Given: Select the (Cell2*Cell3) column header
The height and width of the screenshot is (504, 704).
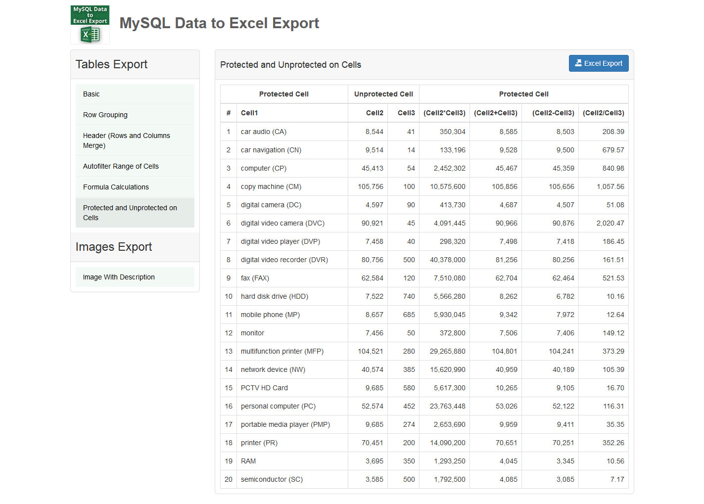Looking at the screenshot, I should click(444, 113).
